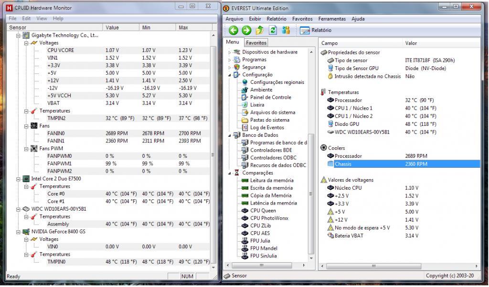Switch to the Menu tab in EVEREST

[233, 42]
